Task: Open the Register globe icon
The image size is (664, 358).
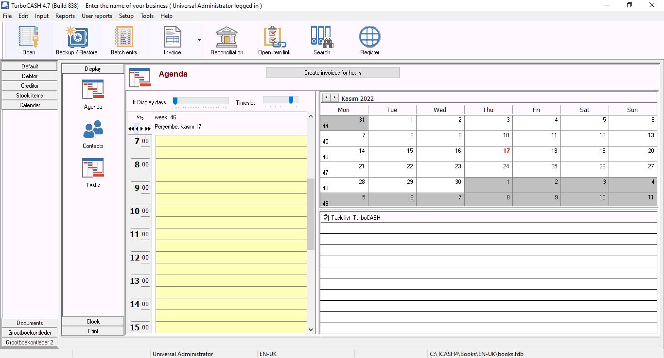Action: [x=369, y=40]
